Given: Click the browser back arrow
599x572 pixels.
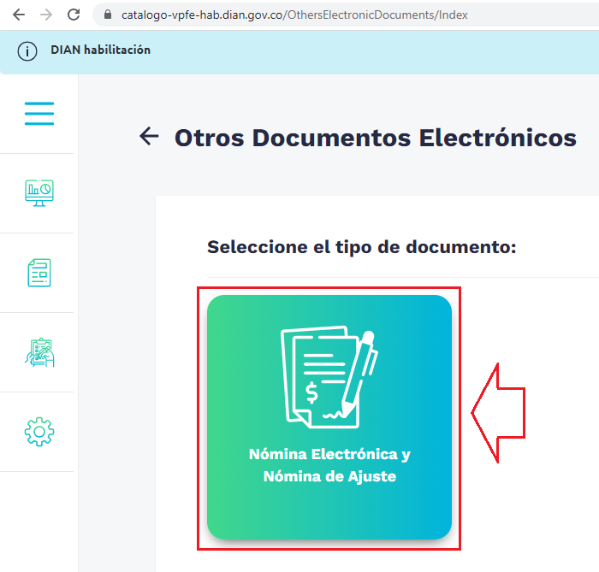Looking at the screenshot, I should (x=18, y=15).
